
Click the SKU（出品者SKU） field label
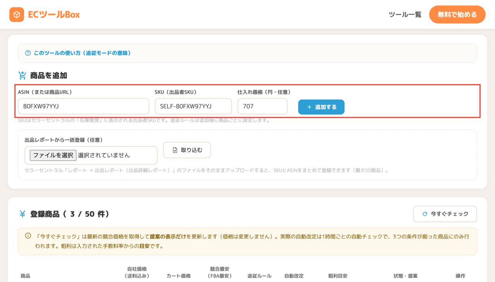click(176, 92)
